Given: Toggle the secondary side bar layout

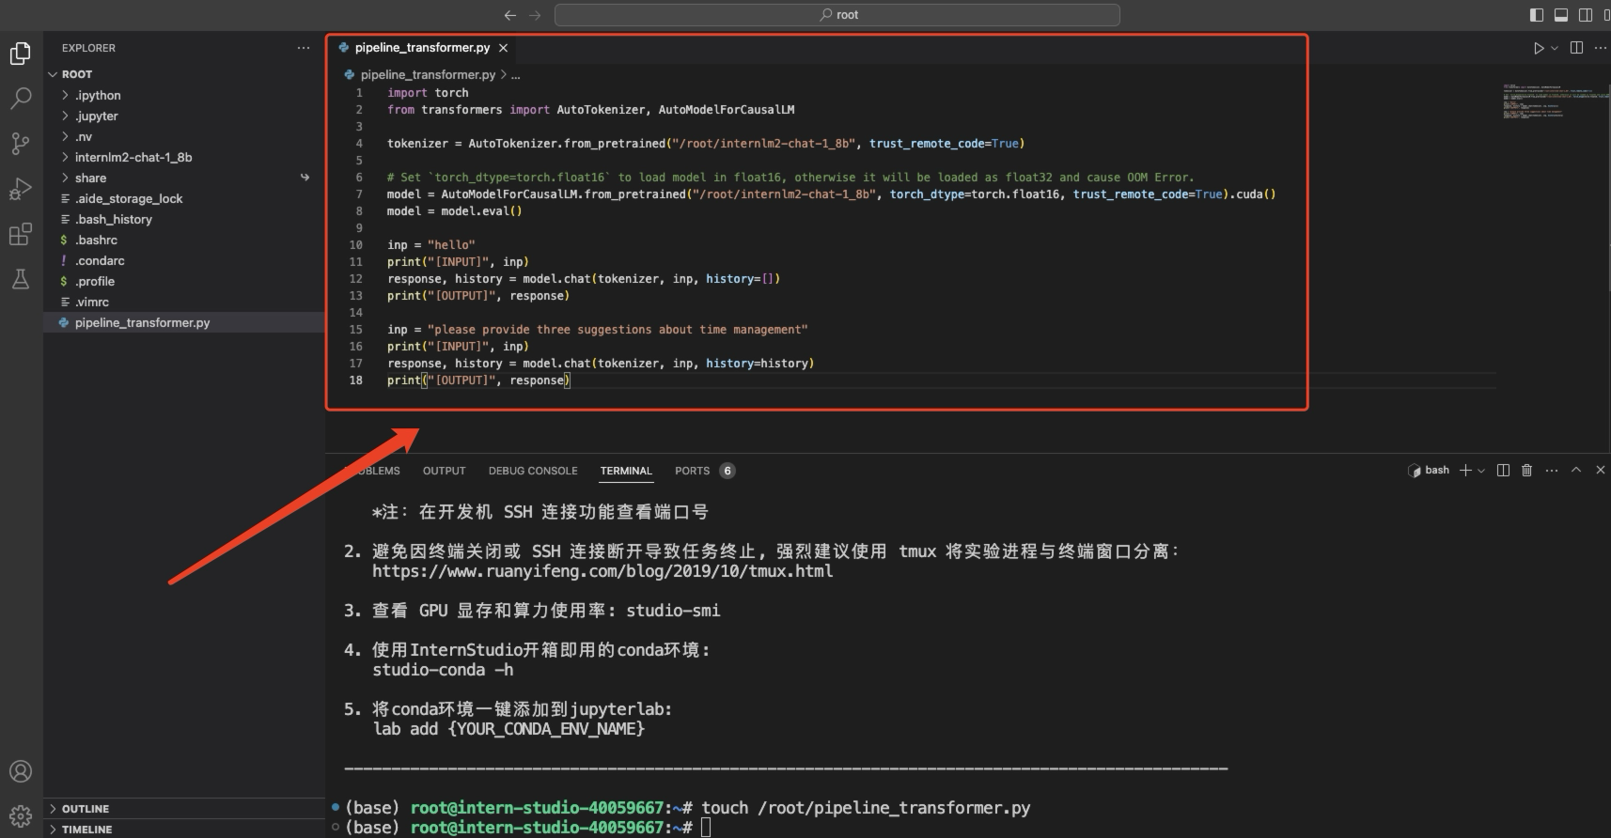Looking at the screenshot, I should 1586,15.
